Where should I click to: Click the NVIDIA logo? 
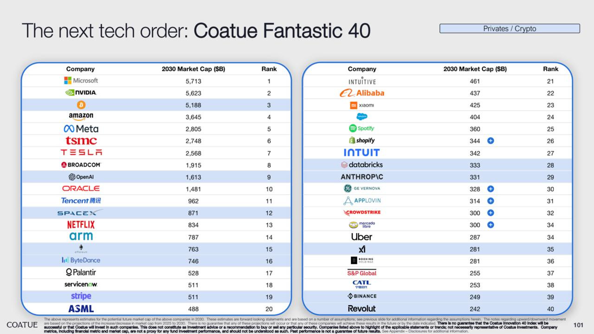[81, 93]
